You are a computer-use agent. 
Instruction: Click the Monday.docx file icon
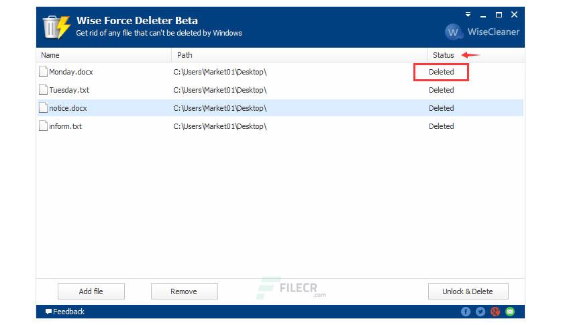click(44, 72)
